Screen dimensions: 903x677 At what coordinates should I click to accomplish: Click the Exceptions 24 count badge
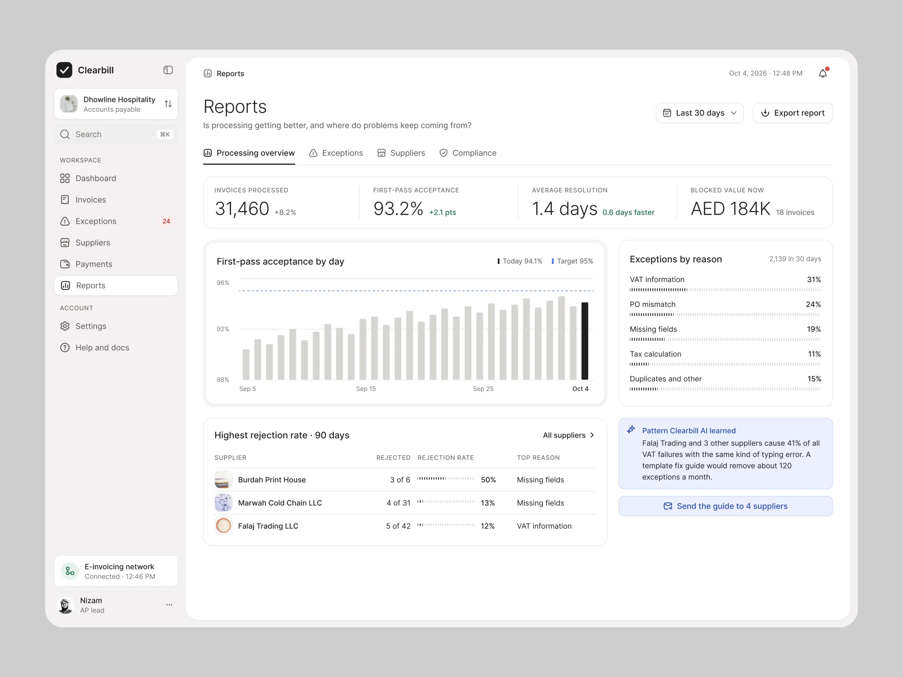point(166,221)
